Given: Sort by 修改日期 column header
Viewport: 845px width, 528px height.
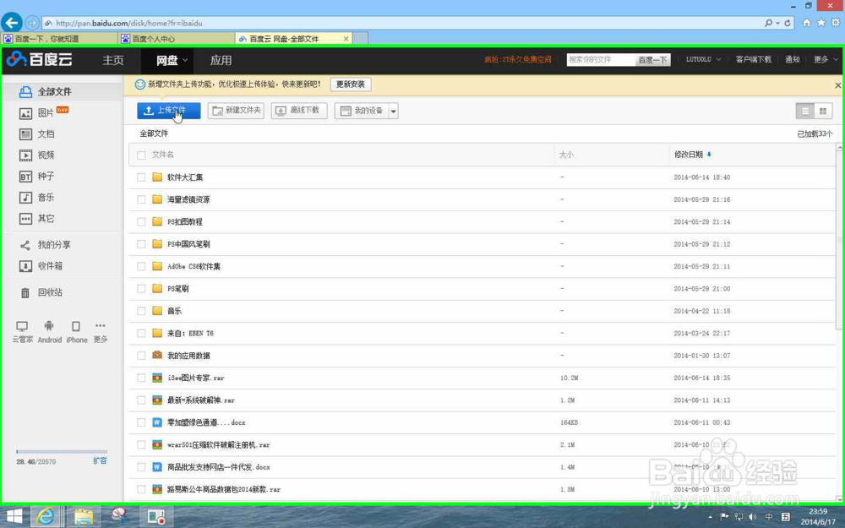Looking at the screenshot, I should pyautogui.click(x=693, y=155).
